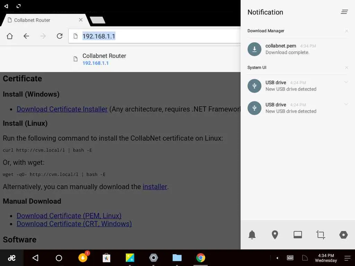Screen dimensions: 355x266
Task: Click the collabnet.pem download icon
Action: point(254,49)
